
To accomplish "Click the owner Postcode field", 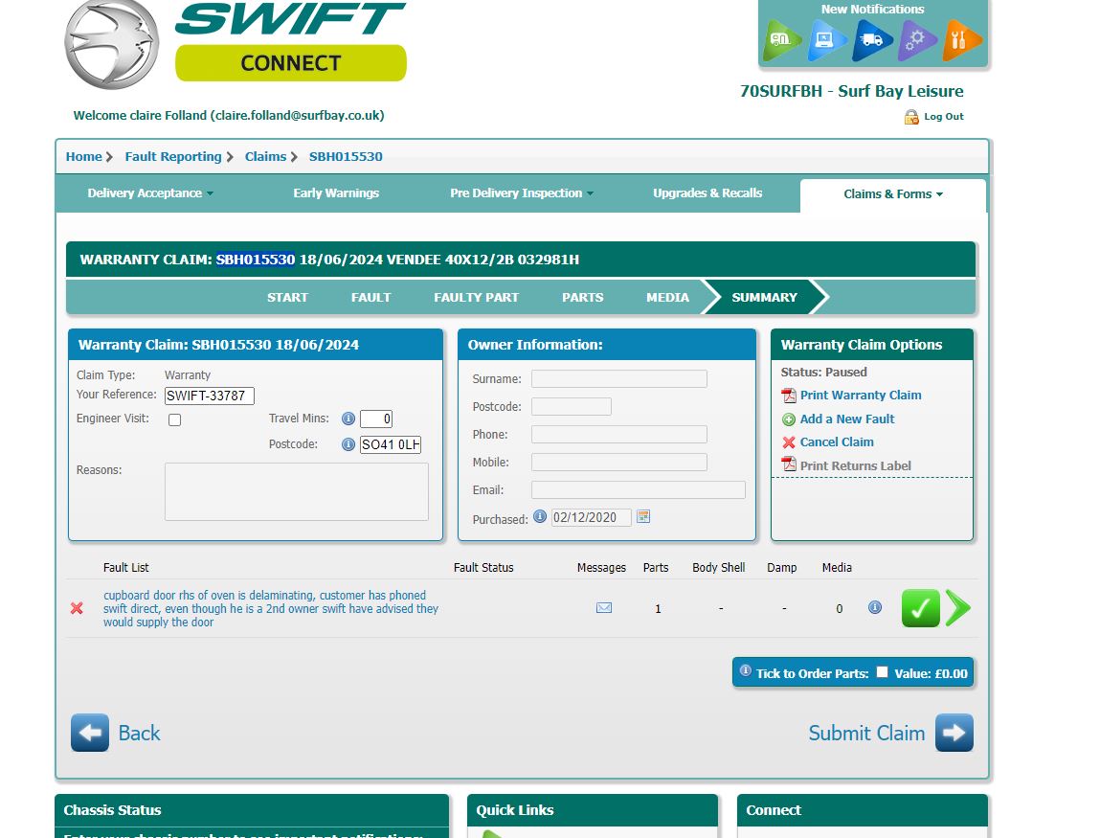I will (x=571, y=406).
